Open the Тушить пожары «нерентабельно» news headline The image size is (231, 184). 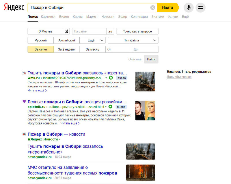(65, 149)
